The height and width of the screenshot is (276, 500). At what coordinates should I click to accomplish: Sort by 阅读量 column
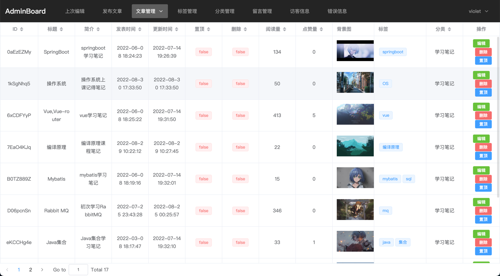(285, 29)
